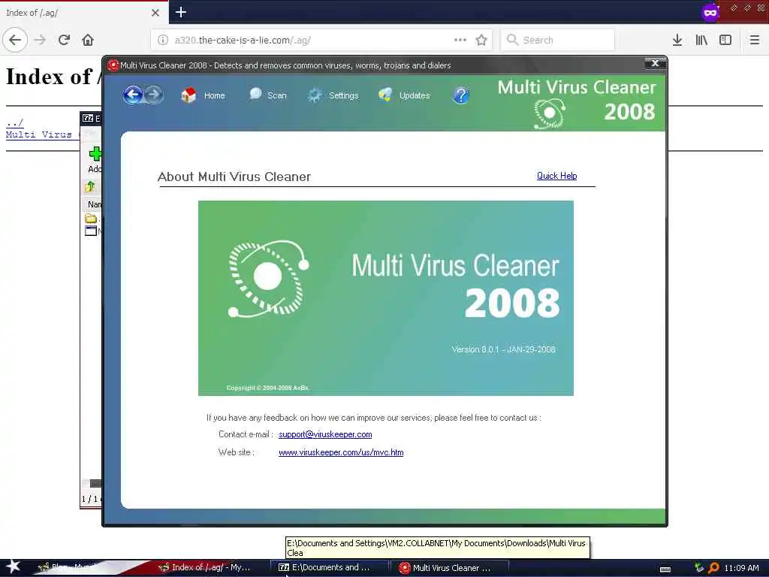
Task: Click the green tray icon beside the orange magnifier
Action: click(x=699, y=568)
